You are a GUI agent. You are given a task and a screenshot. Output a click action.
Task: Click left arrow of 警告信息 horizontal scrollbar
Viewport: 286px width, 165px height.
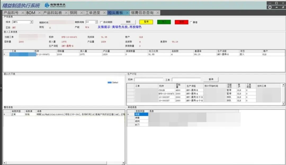point(5,163)
